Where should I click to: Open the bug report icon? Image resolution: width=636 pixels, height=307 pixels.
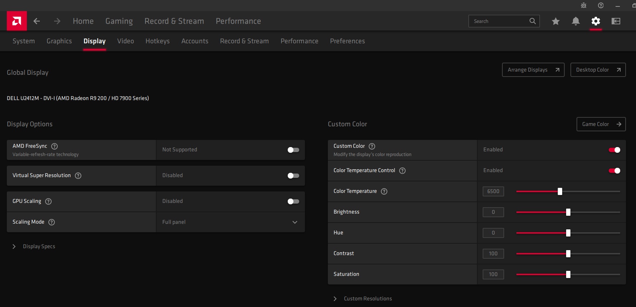click(x=584, y=5)
